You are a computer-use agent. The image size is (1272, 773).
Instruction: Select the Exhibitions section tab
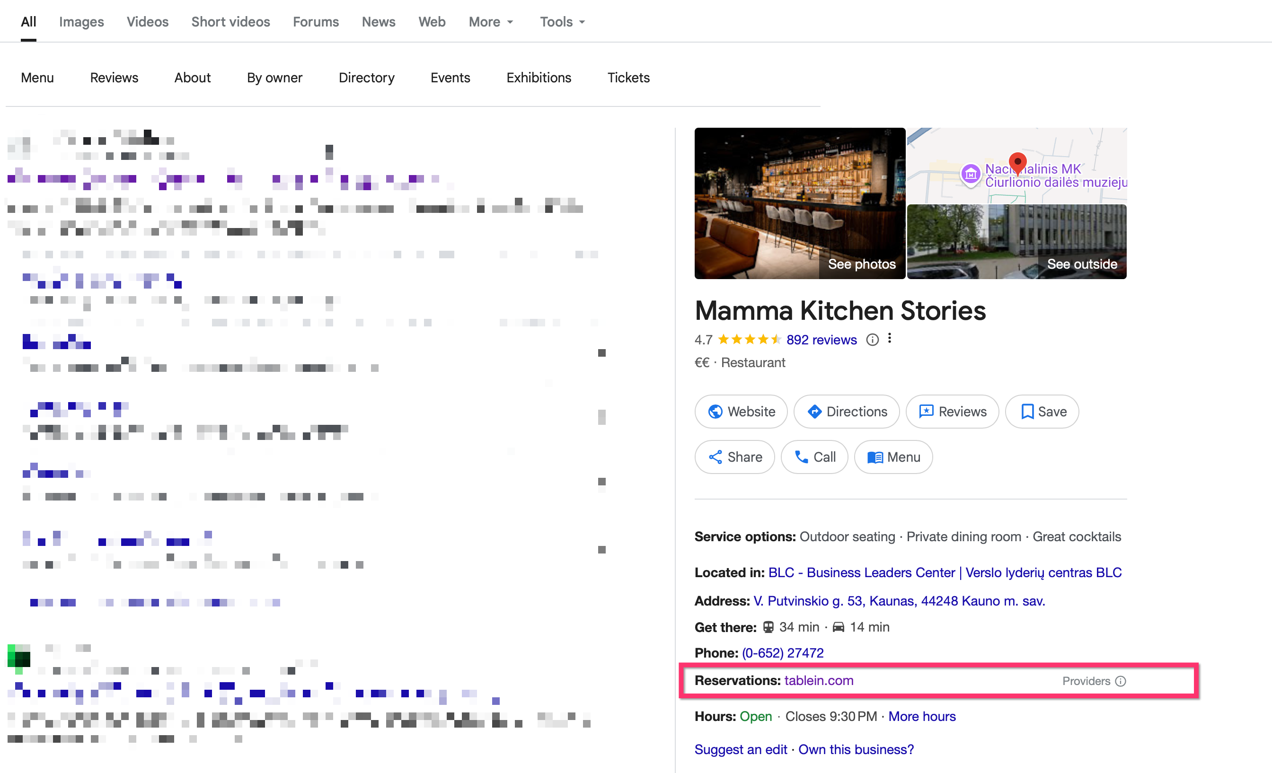pos(539,78)
